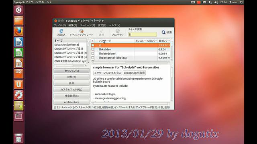Click the セクション(S) filter button

coord(71,71)
